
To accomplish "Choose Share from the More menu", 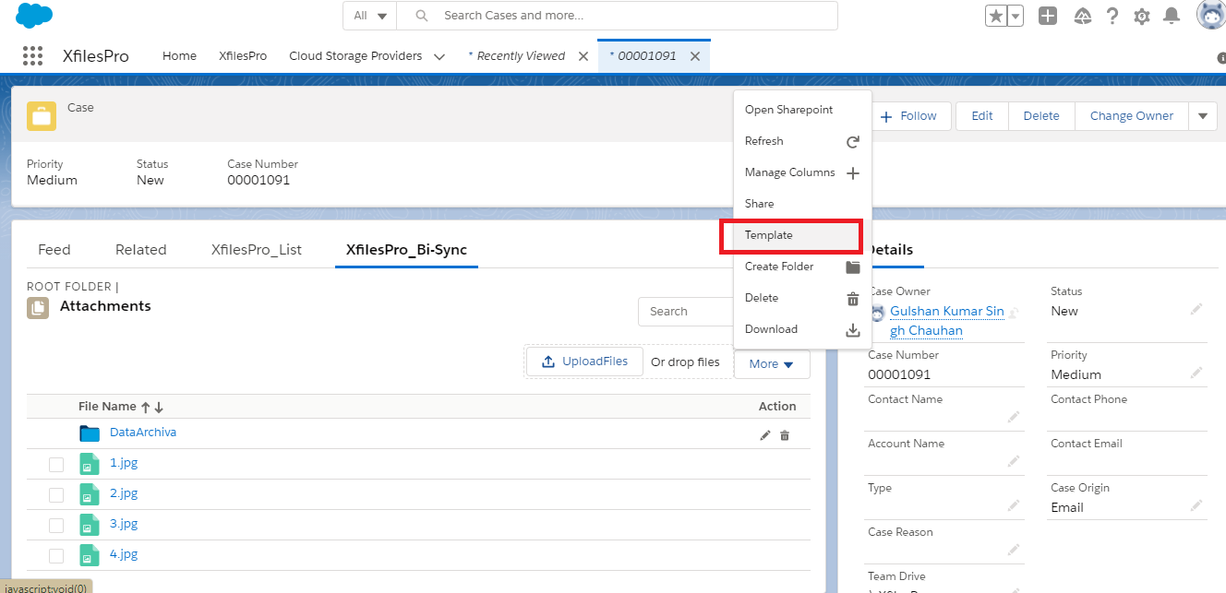I will (x=801, y=204).
